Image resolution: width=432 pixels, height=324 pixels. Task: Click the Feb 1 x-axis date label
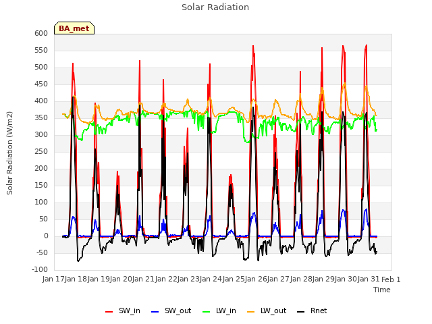pyautogui.click(x=391, y=279)
